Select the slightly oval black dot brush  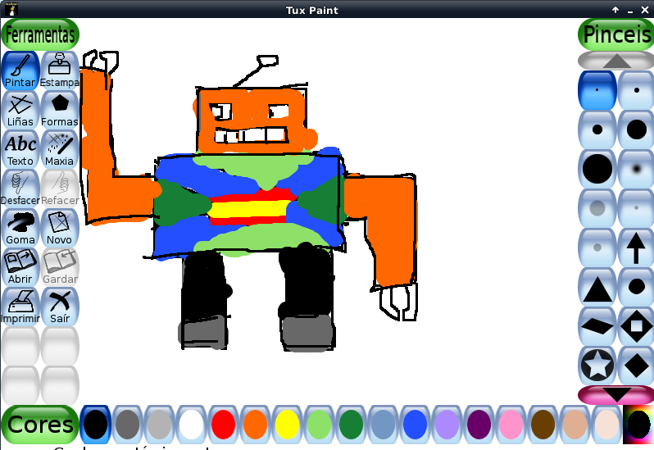636,287
